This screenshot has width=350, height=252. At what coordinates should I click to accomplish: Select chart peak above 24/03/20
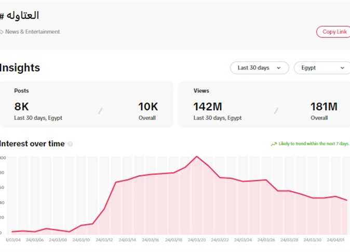(x=196, y=156)
